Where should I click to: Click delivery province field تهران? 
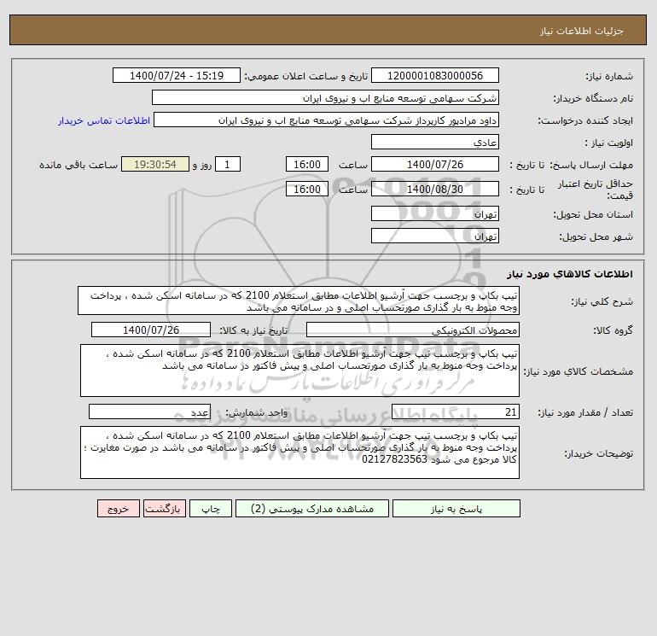pyautogui.click(x=435, y=213)
